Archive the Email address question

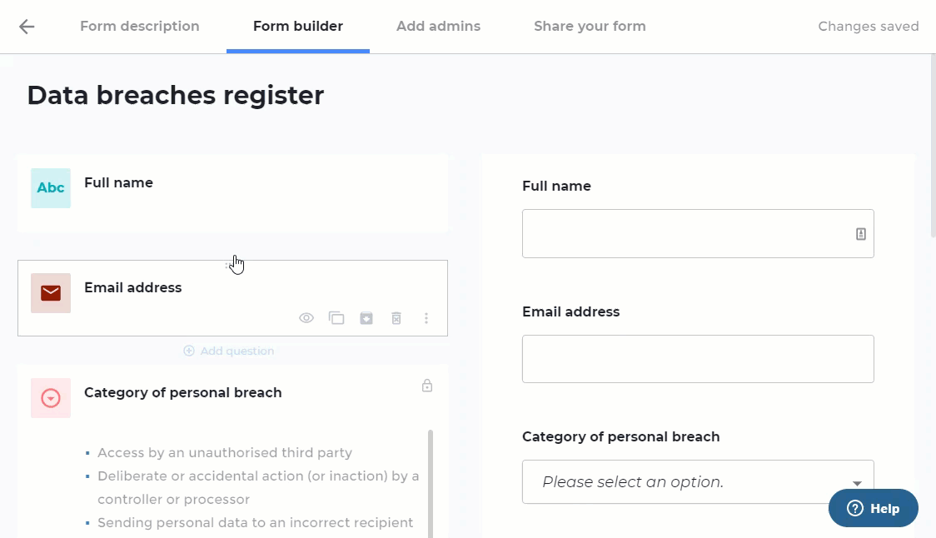tap(366, 318)
